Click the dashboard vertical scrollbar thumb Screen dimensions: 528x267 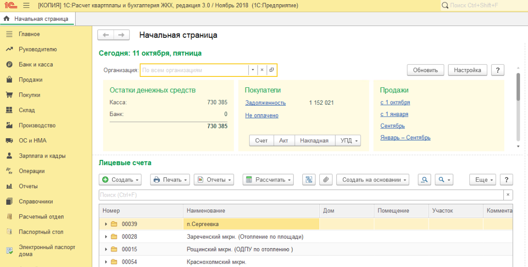coord(518,87)
